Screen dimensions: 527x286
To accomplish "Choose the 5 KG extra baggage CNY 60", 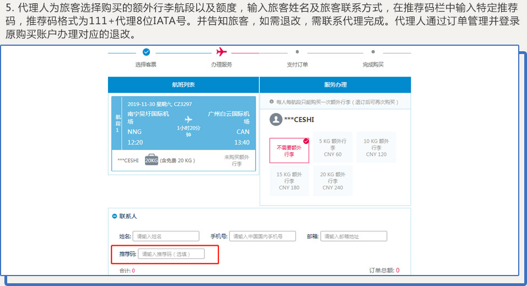I will tap(333, 148).
